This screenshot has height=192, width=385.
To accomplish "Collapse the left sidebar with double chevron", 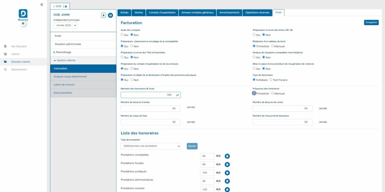I will coord(42,4).
